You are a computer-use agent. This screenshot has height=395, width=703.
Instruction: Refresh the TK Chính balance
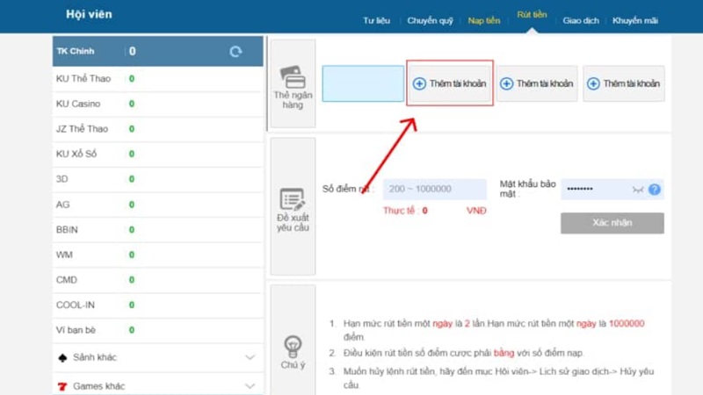236,52
